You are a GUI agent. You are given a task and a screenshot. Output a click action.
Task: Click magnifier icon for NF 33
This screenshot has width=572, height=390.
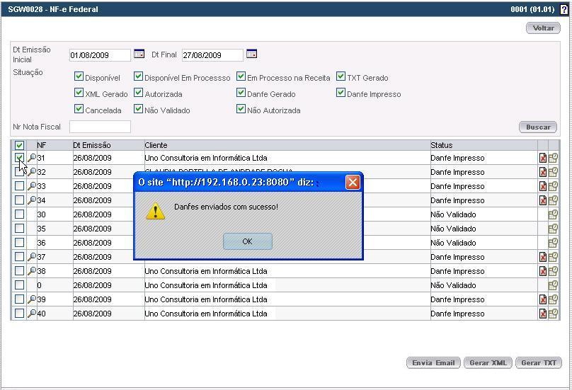pyautogui.click(x=32, y=186)
